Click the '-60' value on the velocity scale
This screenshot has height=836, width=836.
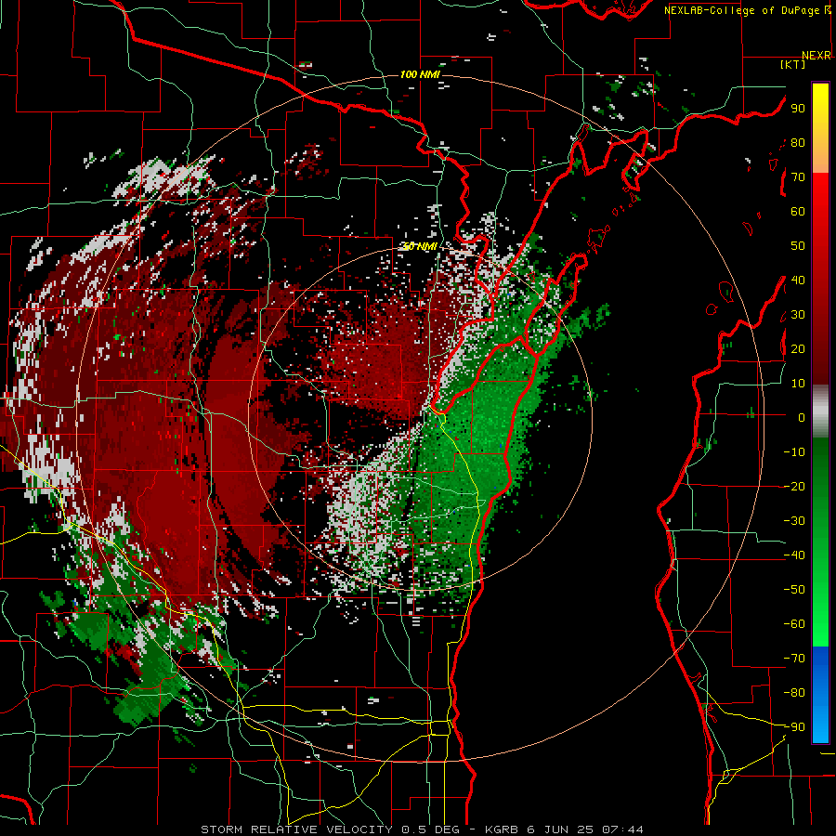tap(794, 624)
